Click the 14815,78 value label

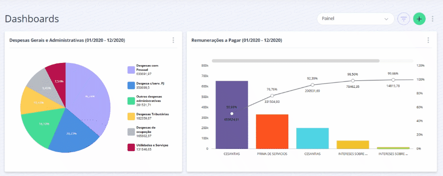tap(393, 86)
